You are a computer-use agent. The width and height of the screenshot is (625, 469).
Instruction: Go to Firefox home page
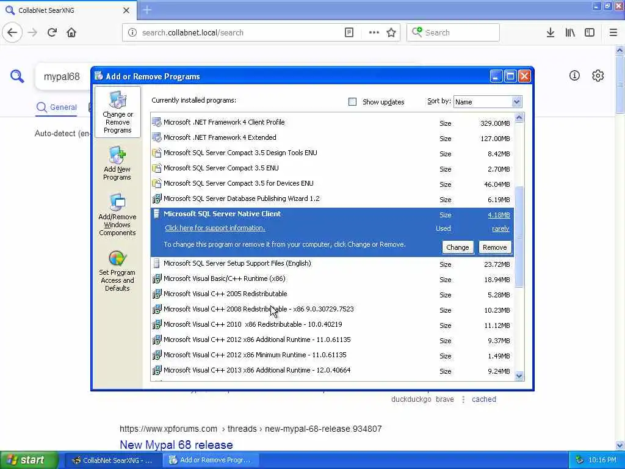click(71, 32)
